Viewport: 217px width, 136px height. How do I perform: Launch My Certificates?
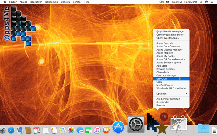(171, 85)
